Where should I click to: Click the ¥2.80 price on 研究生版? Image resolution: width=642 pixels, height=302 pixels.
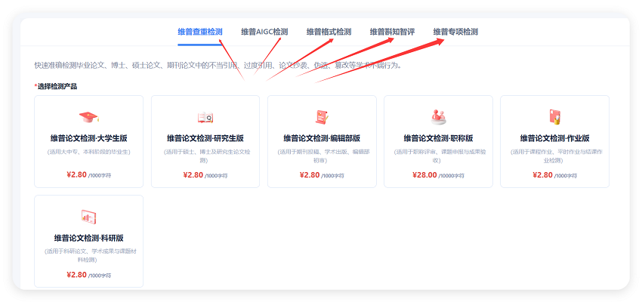[x=193, y=175]
